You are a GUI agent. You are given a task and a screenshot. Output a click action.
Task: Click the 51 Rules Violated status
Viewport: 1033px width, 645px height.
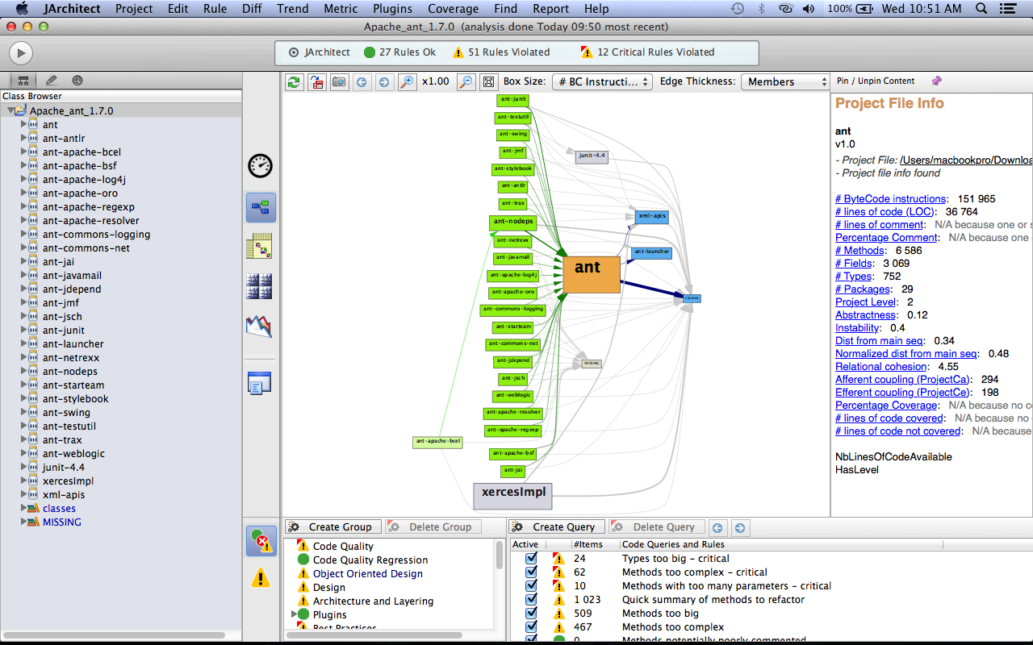(501, 52)
